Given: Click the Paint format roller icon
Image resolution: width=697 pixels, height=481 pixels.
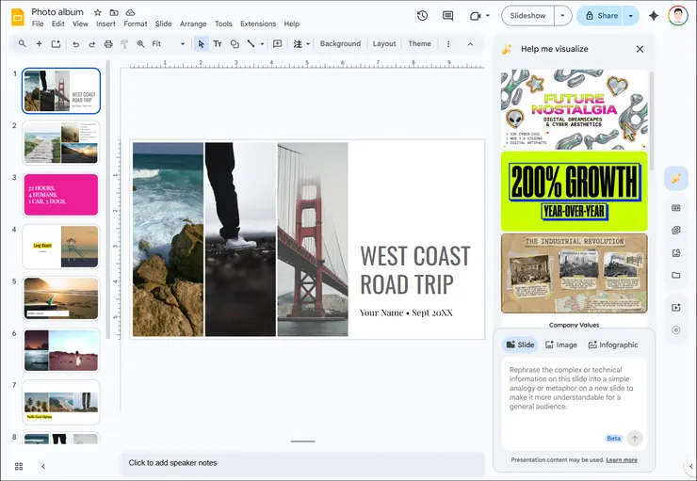Looking at the screenshot, I should point(124,44).
